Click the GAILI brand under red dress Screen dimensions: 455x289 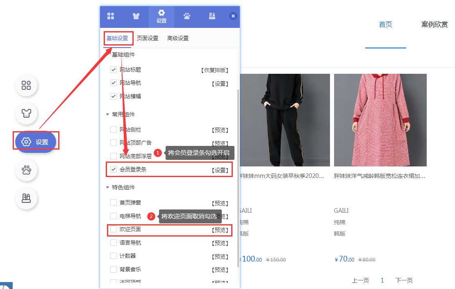point(341,211)
